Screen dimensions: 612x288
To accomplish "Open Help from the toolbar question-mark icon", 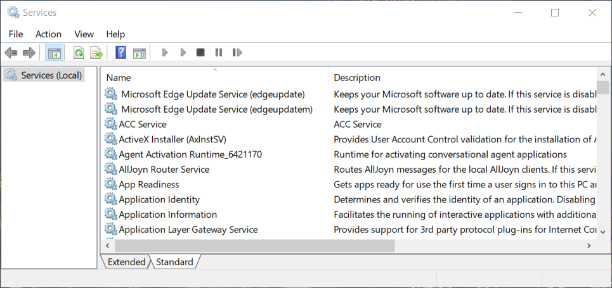I will (x=120, y=53).
